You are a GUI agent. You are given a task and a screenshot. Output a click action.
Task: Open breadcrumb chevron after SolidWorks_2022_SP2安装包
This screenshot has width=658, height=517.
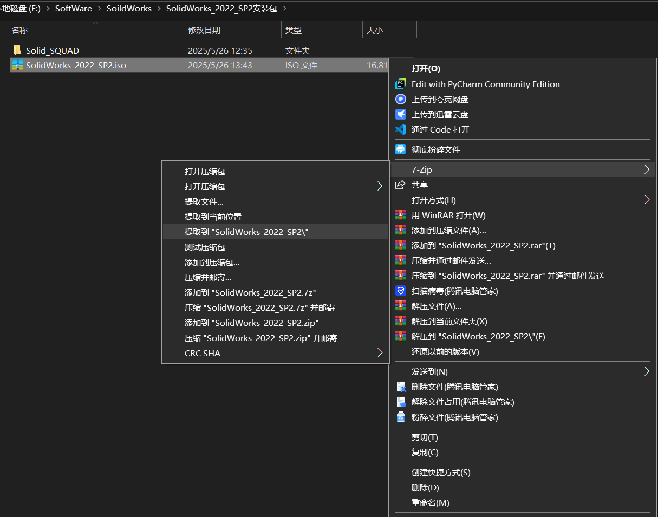click(x=285, y=8)
